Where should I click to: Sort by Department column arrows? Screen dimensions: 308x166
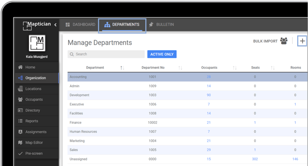coord(122,68)
